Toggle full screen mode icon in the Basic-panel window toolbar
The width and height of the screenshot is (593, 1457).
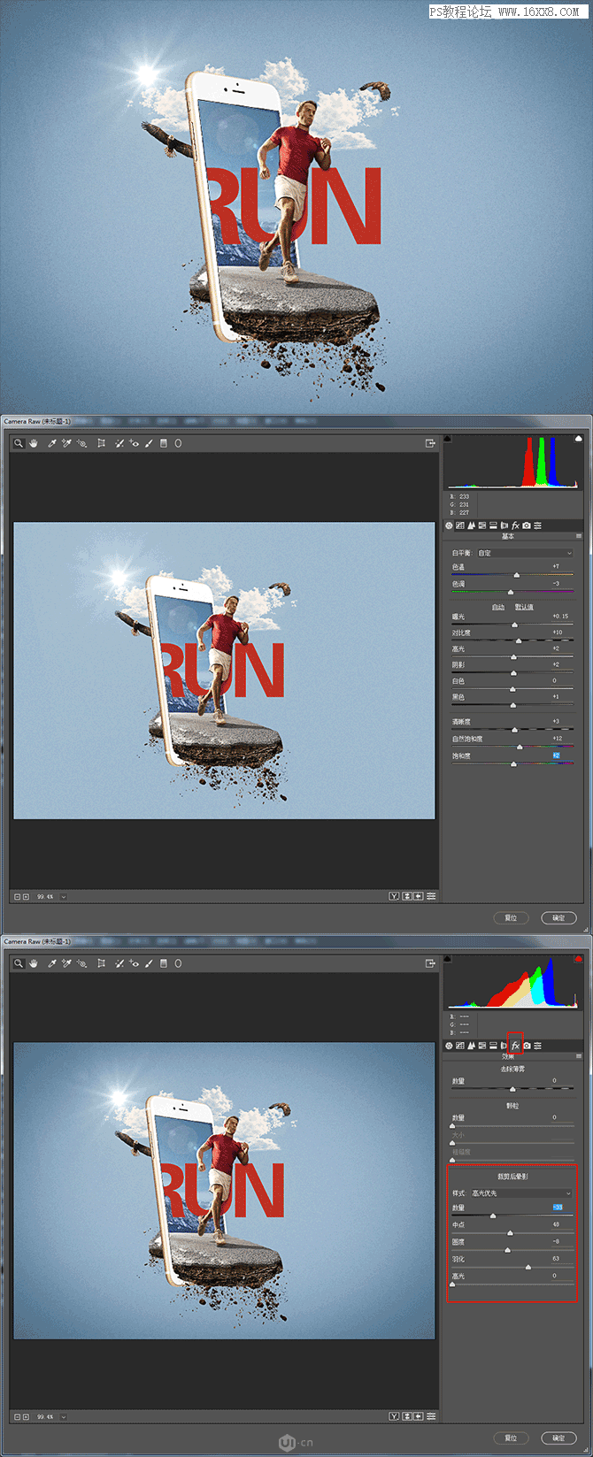tap(430, 443)
